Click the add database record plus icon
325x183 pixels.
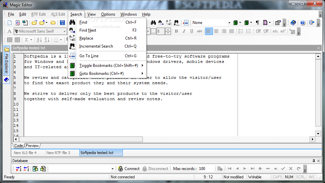pyautogui.click(x=260, y=168)
